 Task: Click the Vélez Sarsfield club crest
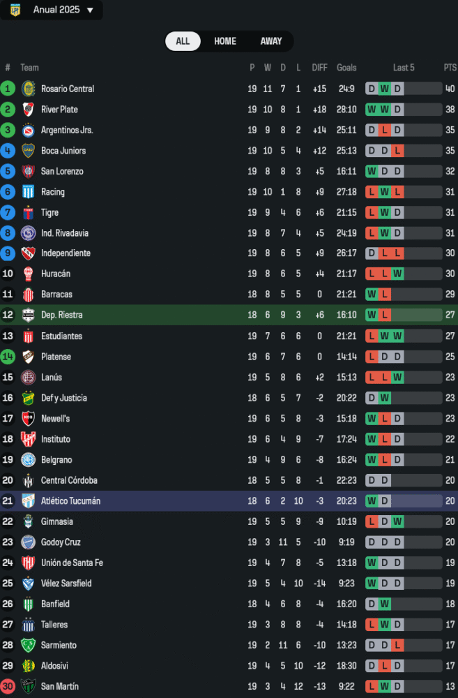point(29,584)
